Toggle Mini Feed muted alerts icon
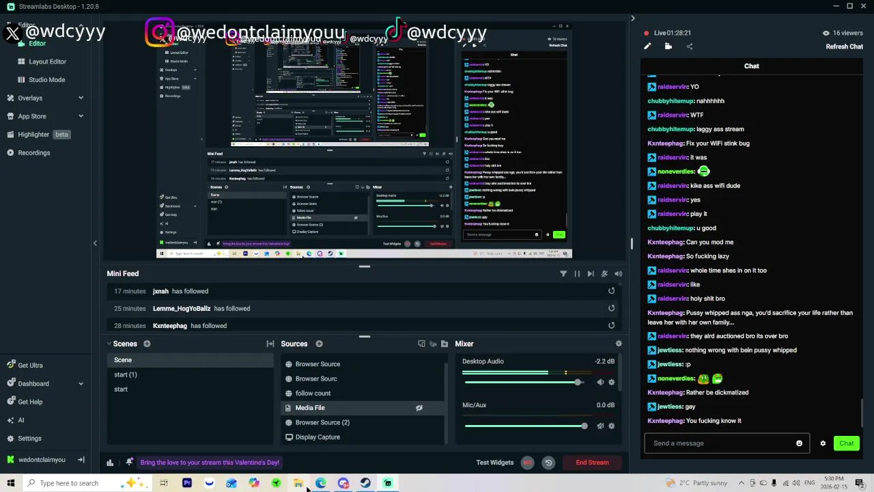The height and width of the screenshot is (492, 874). (604, 273)
